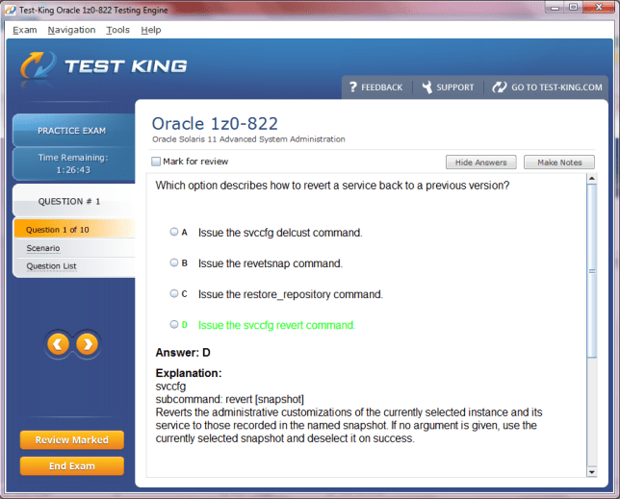The width and height of the screenshot is (620, 499).
Task: Click the 'Oracle 1z0-822' title
Action: (215, 124)
